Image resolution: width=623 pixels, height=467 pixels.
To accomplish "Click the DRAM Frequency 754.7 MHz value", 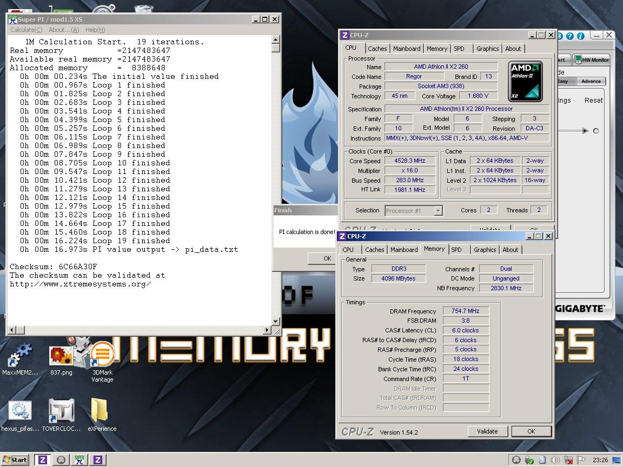I will 465,311.
